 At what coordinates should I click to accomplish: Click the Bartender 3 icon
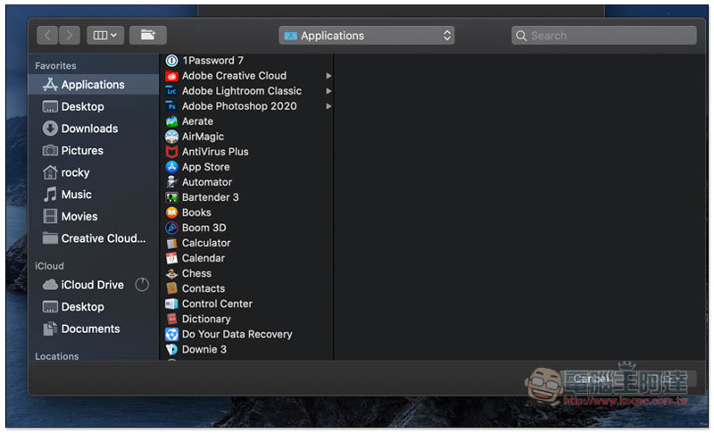point(171,197)
